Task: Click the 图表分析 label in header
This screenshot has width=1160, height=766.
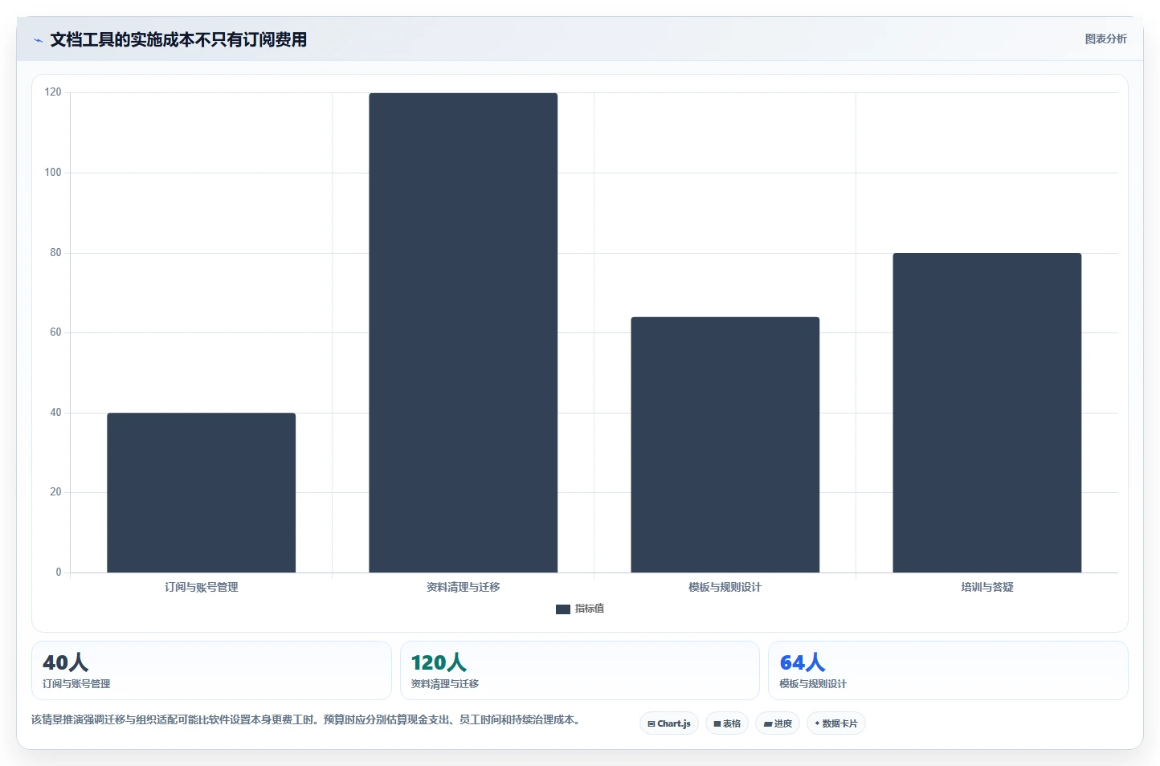Action: 1105,39
